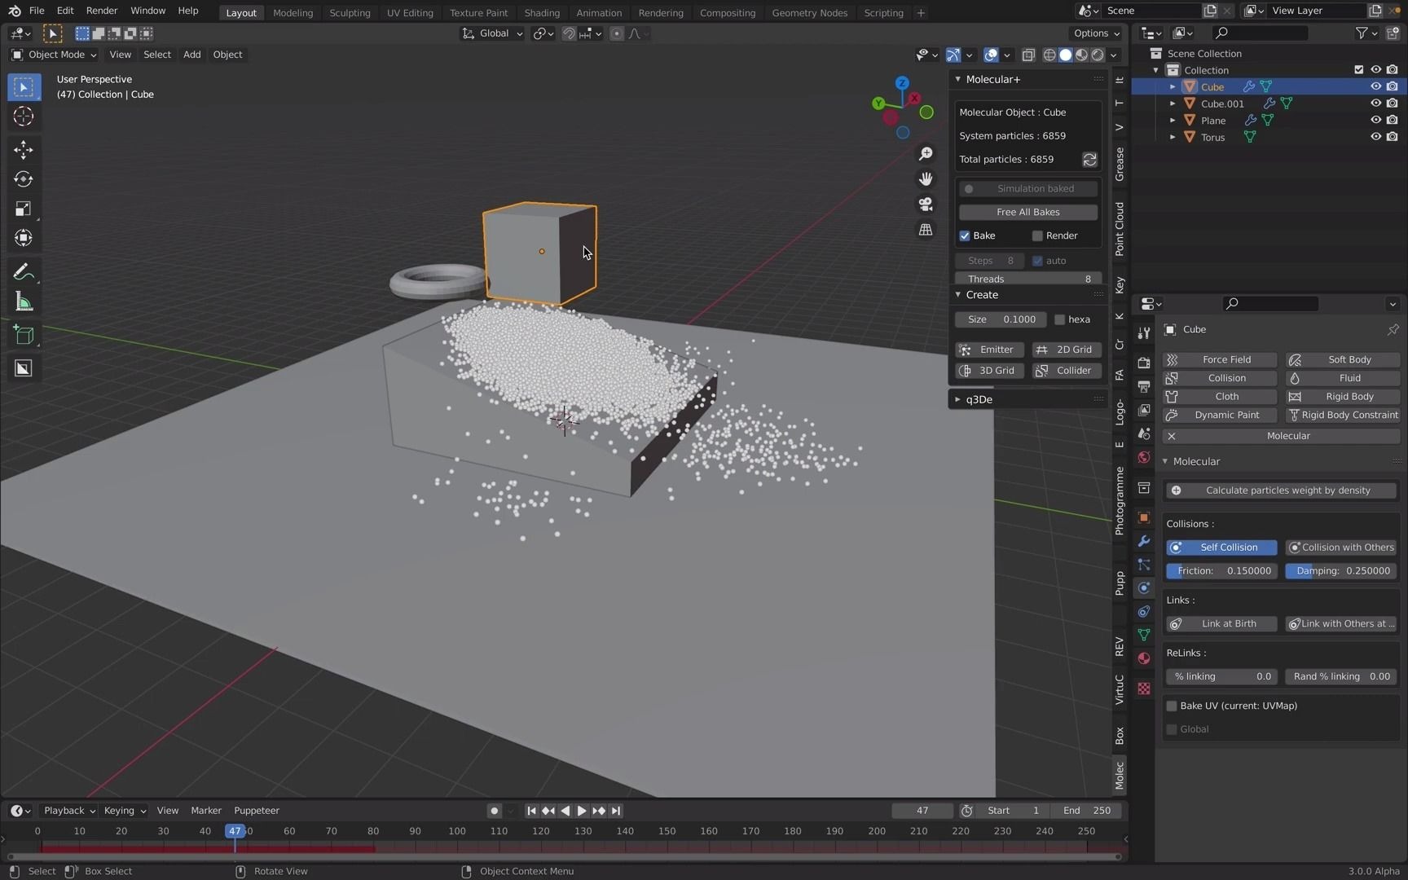Open the Render menu
Screen dimensions: 1408x880
pos(101,11)
